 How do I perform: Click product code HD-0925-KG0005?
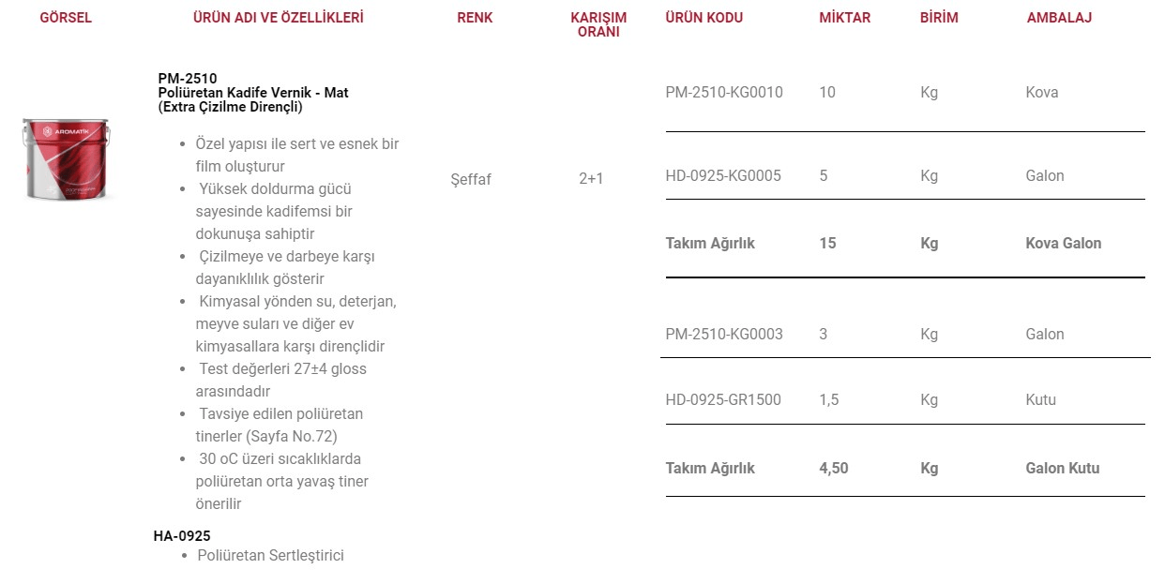[723, 176]
